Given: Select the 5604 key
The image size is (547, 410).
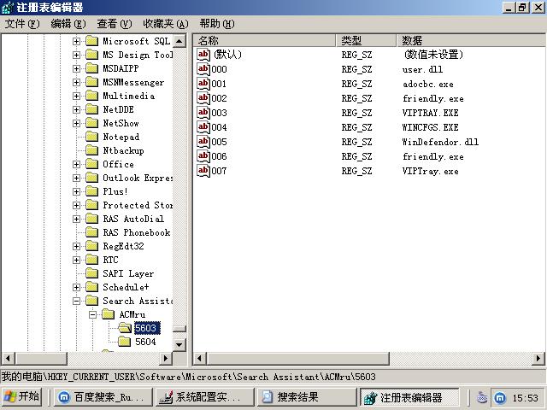Looking at the screenshot, I should [145, 342].
